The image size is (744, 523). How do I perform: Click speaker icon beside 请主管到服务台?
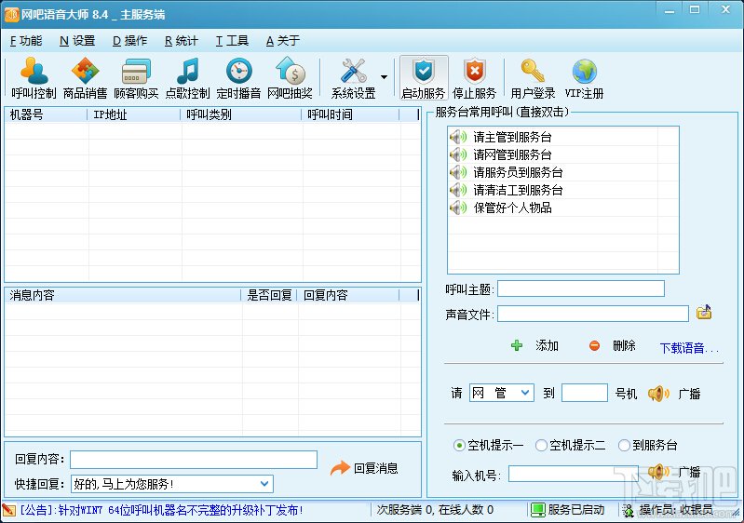(458, 137)
